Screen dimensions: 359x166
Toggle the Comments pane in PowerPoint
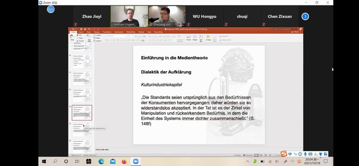[x=248, y=155]
